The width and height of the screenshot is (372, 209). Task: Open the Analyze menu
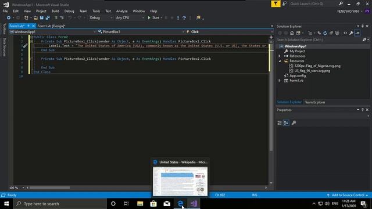tap(121, 11)
